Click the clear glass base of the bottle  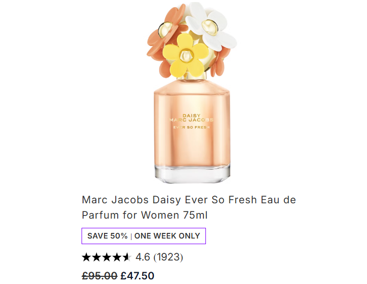pyautogui.click(x=192, y=174)
